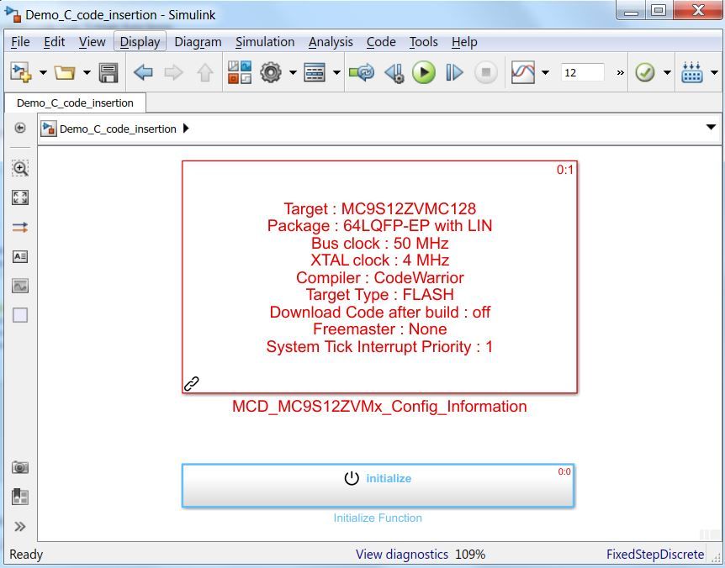Click the Fit to View icon
725x568 pixels.
(x=20, y=197)
